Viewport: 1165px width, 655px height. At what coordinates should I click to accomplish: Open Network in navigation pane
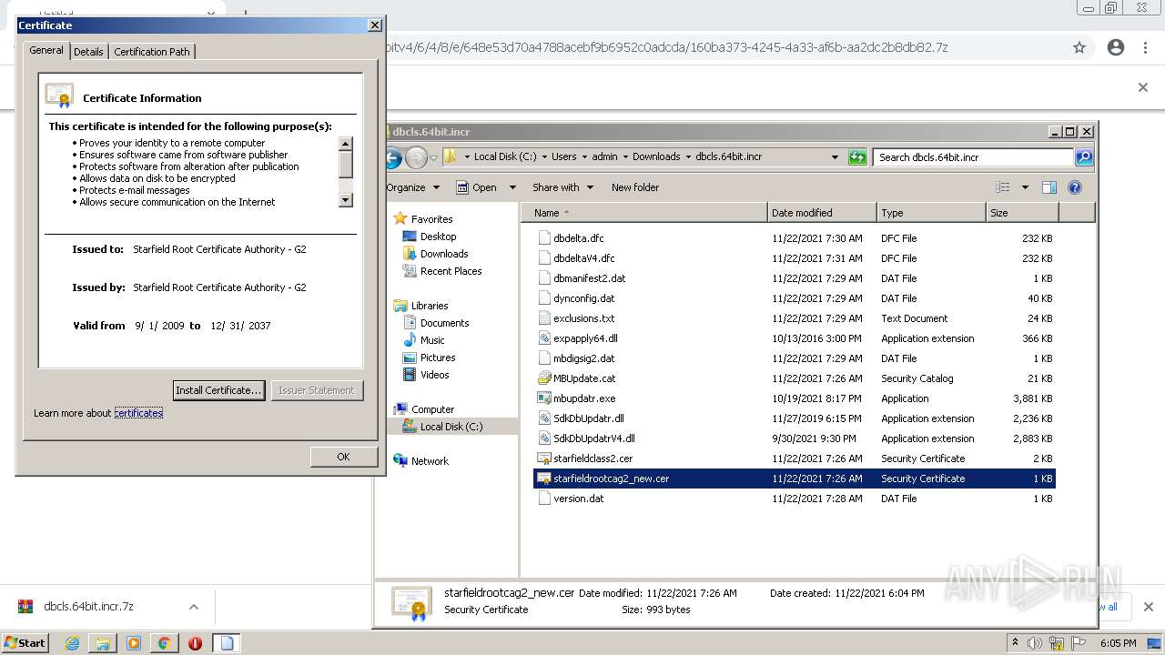[x=430, y=461]
